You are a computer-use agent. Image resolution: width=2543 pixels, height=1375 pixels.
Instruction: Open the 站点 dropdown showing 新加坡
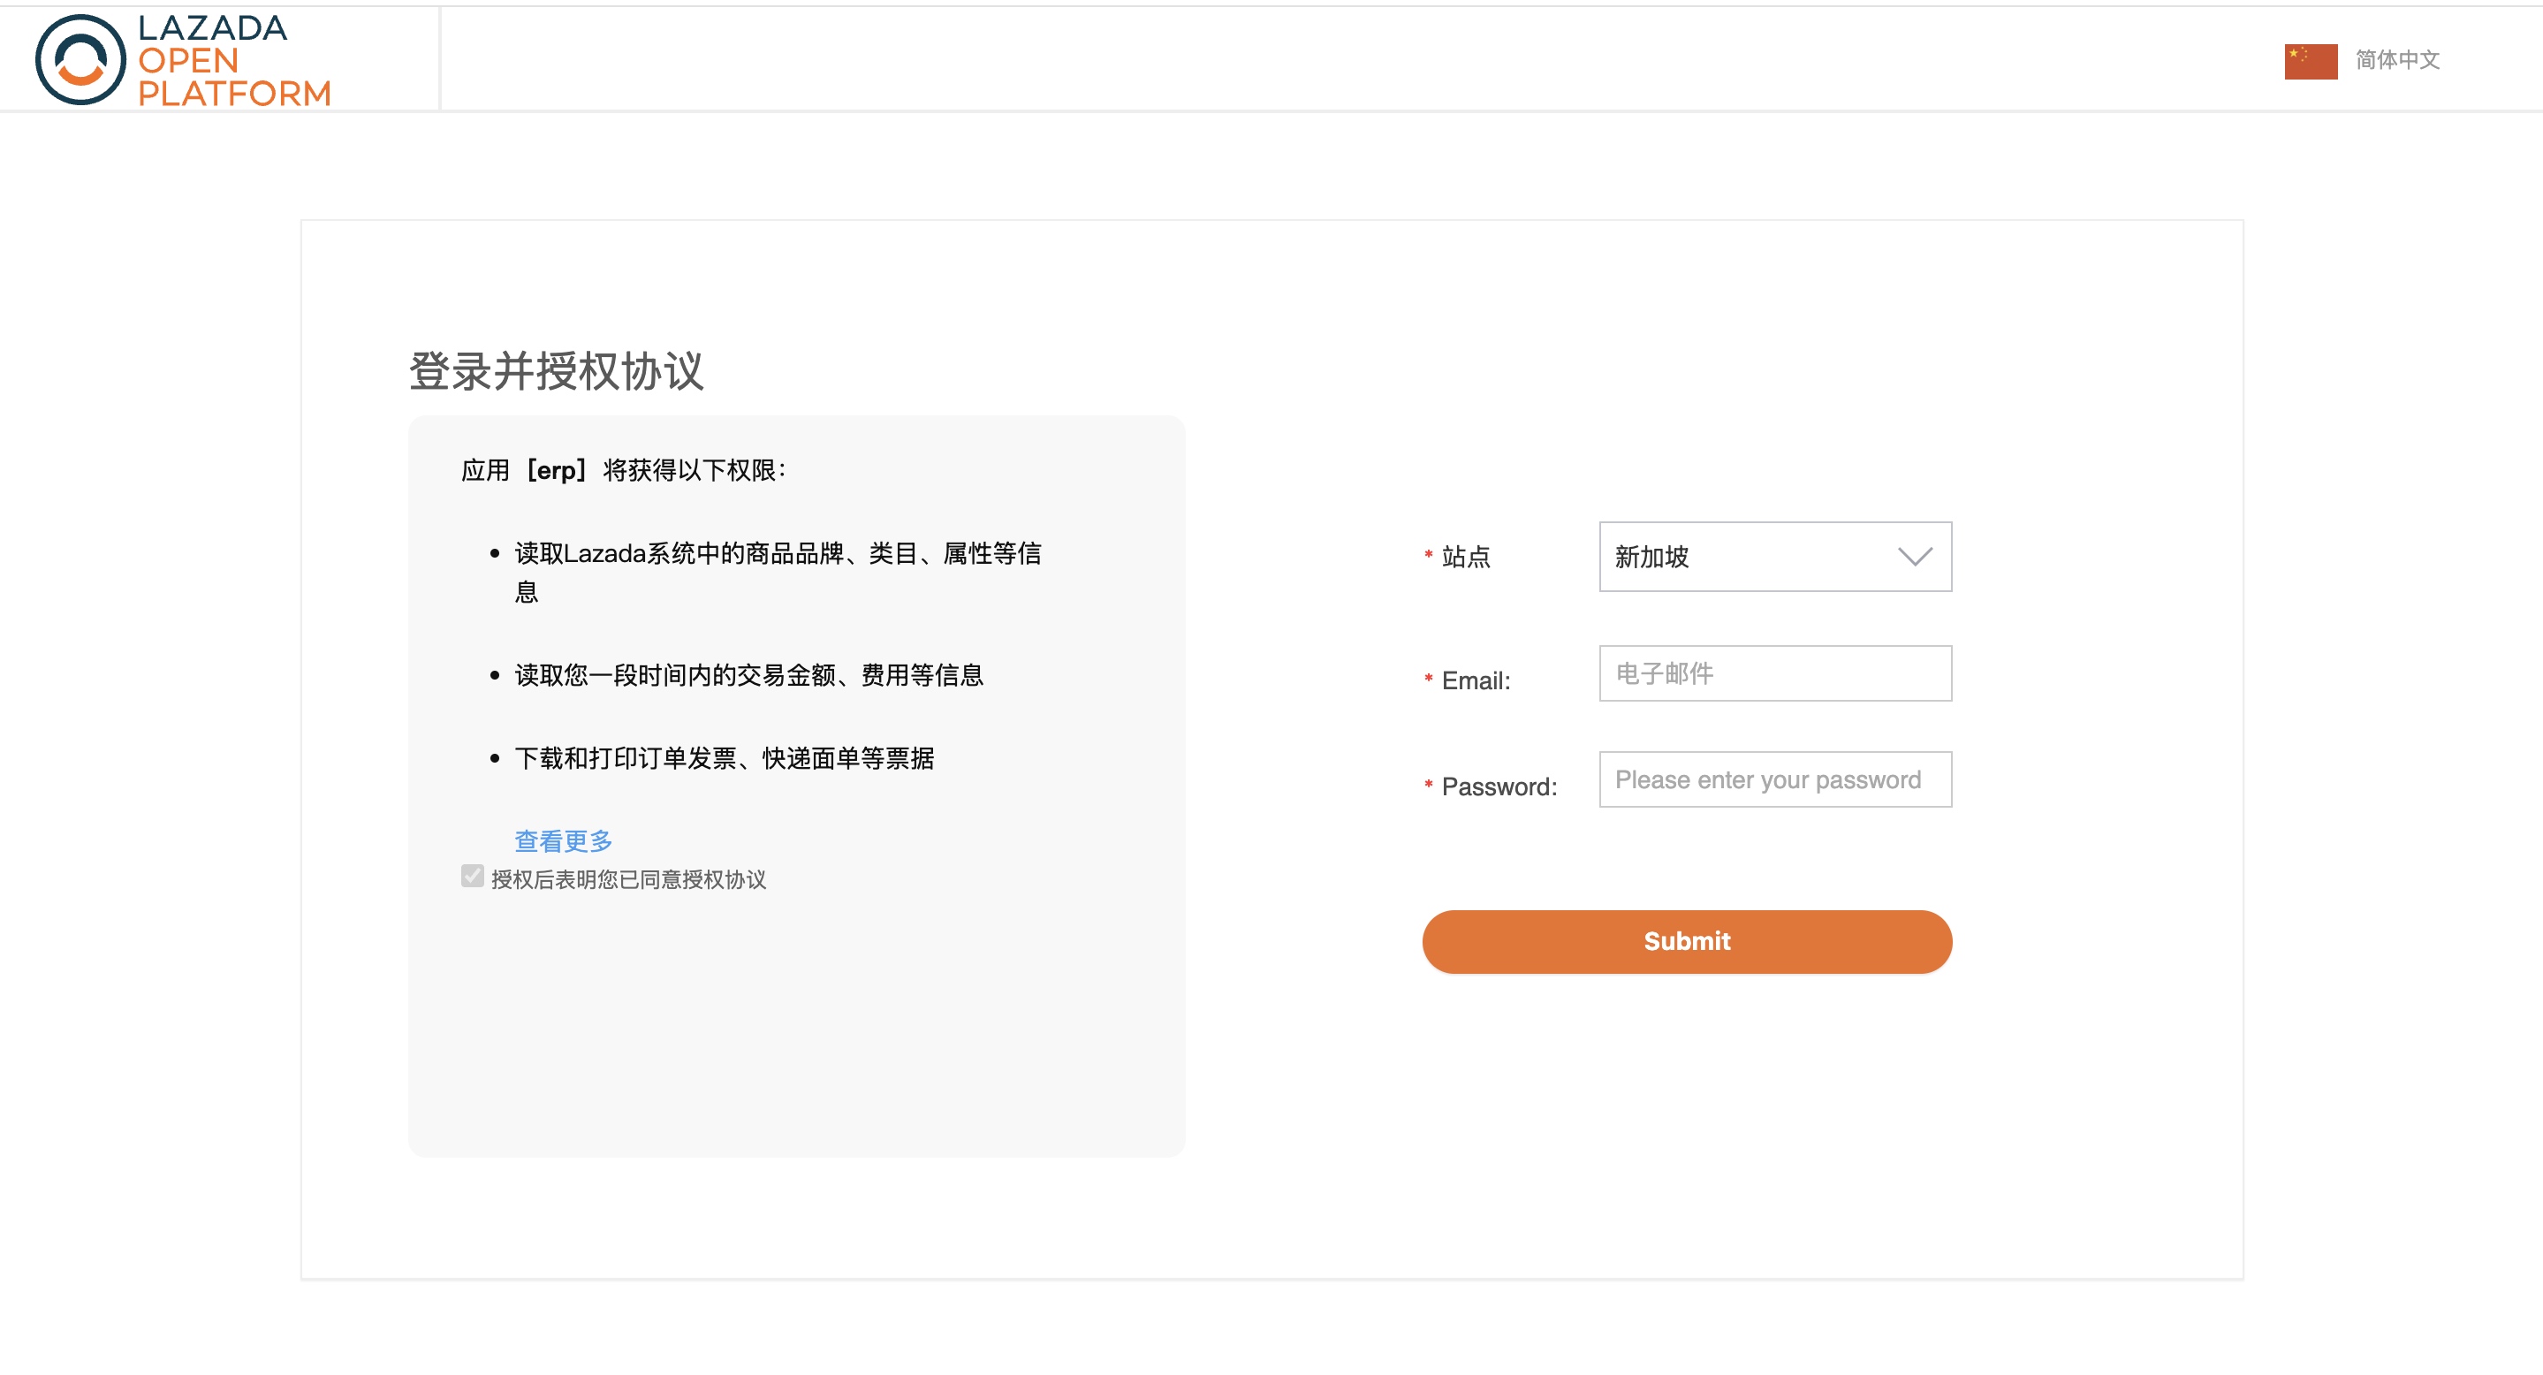1775,557
